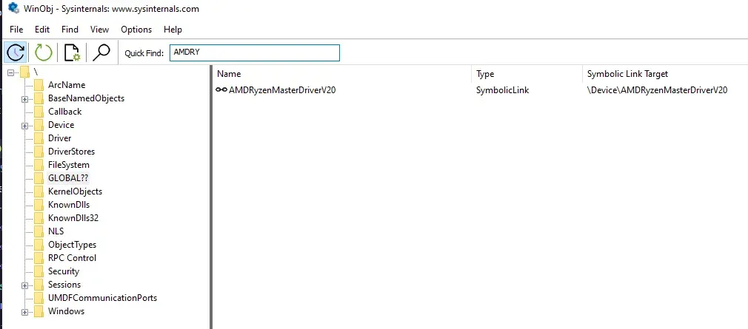Click the symbolic link icon beside AMDRyzenMasterDriverV20
Viewport: 748px width, 329px height.
221,89
